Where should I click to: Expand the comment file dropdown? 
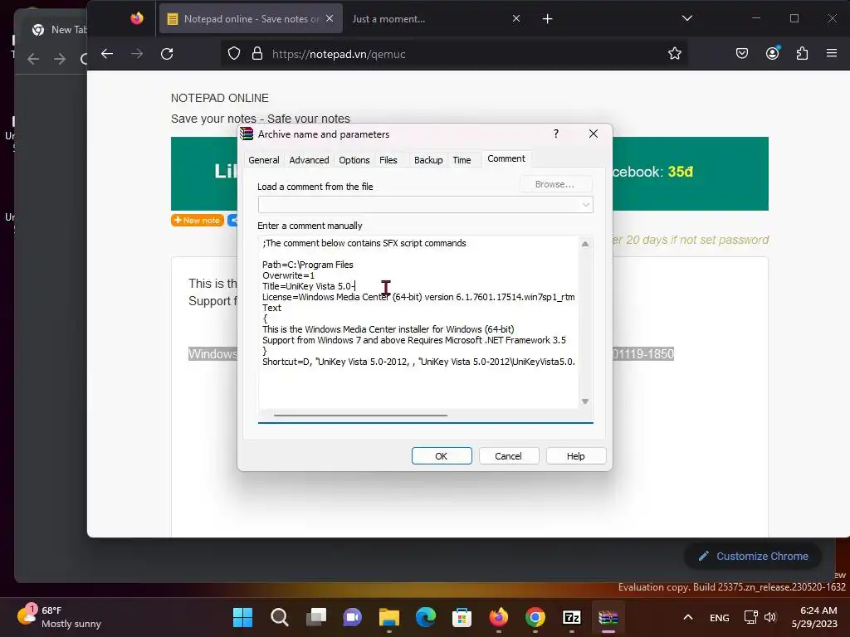pos(585,205)
